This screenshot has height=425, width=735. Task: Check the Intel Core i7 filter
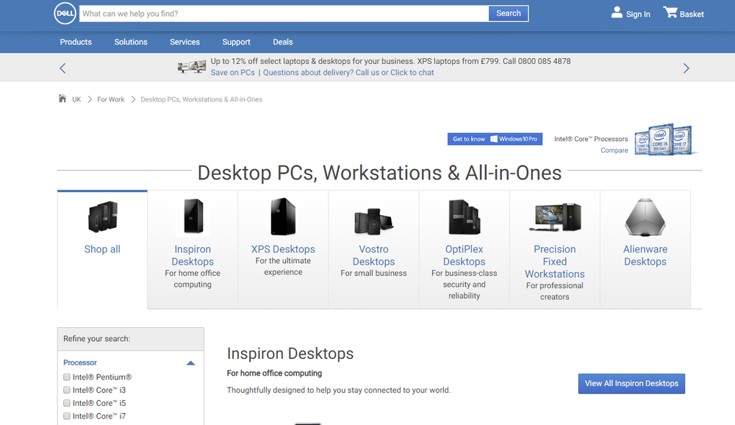click(67, 416)
